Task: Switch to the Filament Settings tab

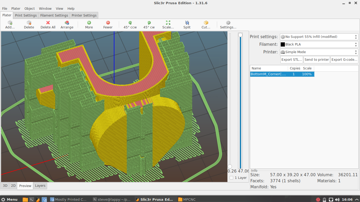Action: coord(54,16)
